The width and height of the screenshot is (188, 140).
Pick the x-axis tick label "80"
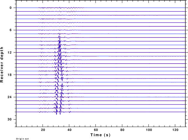(x=122, y=130)
